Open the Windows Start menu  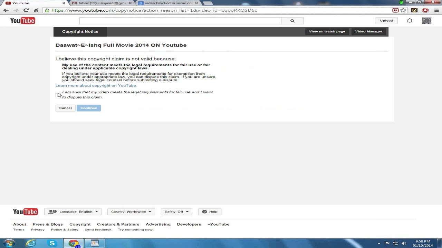(x=9, y=243)
